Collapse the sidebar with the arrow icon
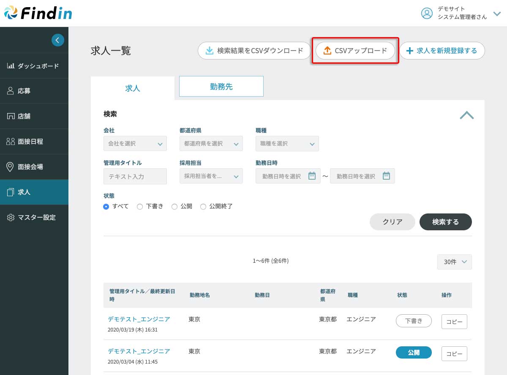The image size is (507, 375). [58, 40]
